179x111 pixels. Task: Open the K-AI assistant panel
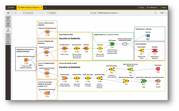8,36
